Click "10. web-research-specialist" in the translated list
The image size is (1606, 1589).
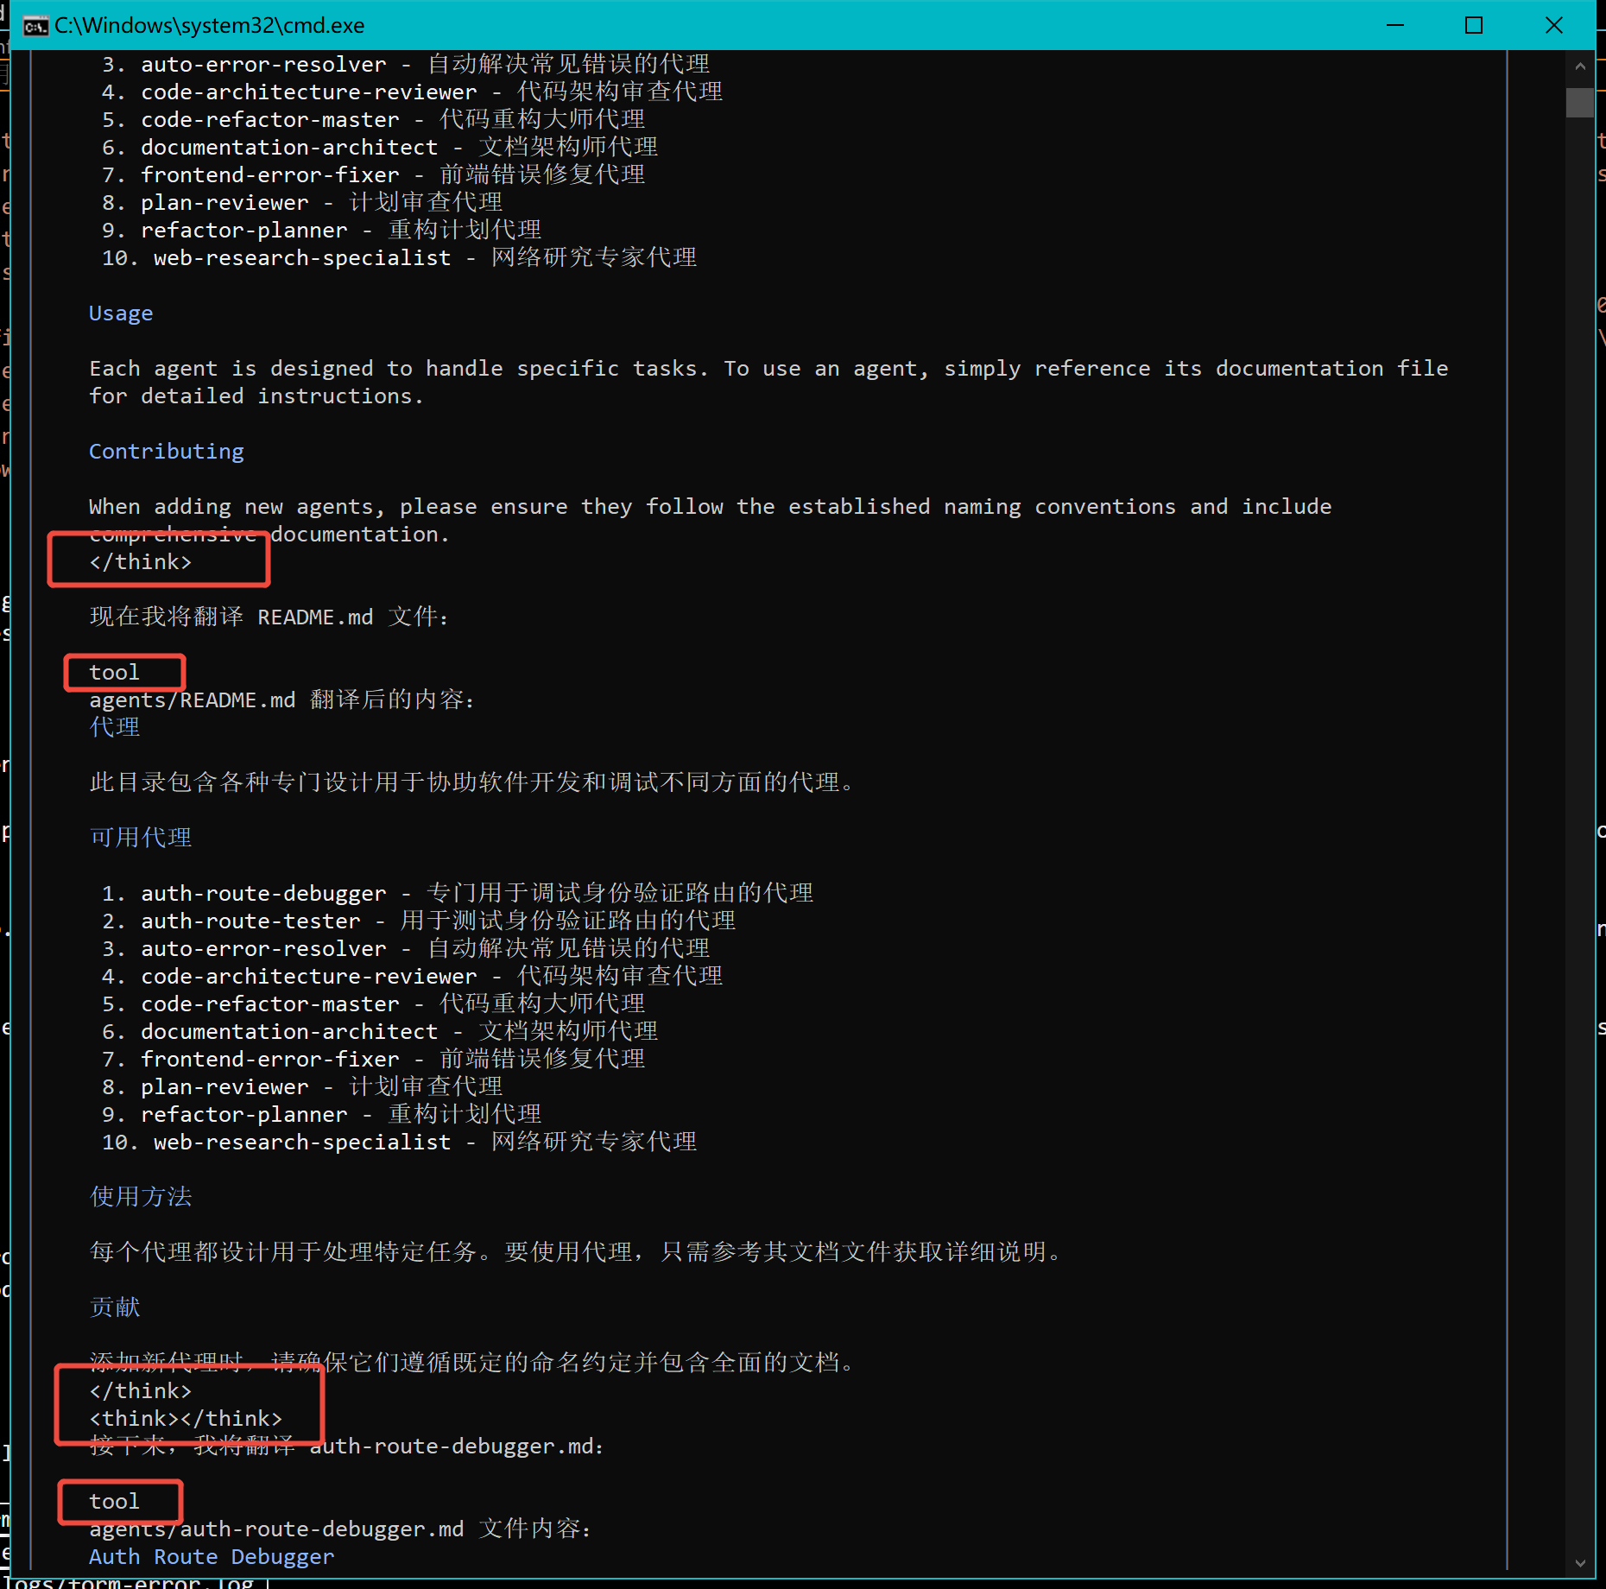(x=276, y=1143)
